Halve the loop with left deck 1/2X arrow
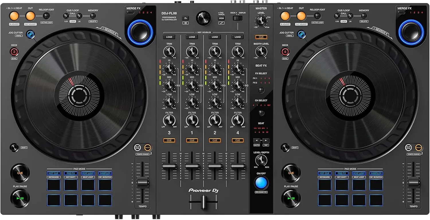This screenshot has height=220, width=430. click(x=67, y=16)
